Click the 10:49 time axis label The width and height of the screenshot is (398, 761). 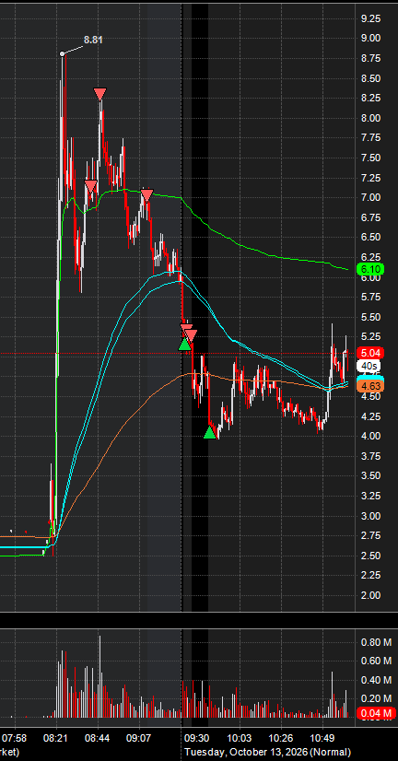[322, 738]
